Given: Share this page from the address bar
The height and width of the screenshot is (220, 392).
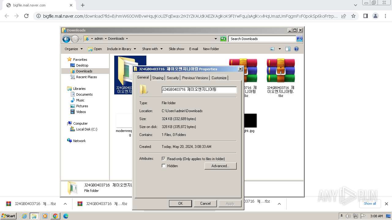Looking at the screenshot, I should click(x=344, y=16).
